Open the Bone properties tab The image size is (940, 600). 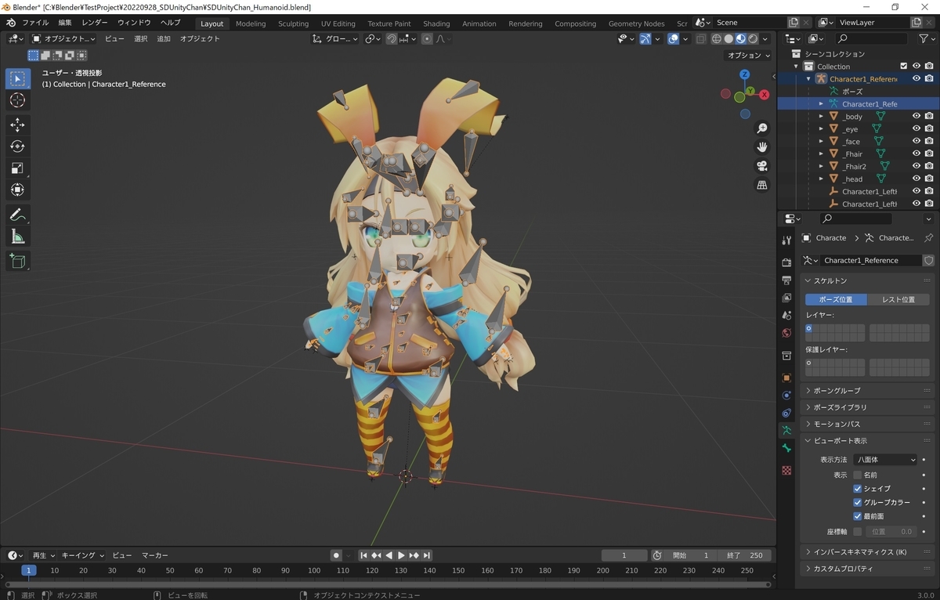pos(786,448)
